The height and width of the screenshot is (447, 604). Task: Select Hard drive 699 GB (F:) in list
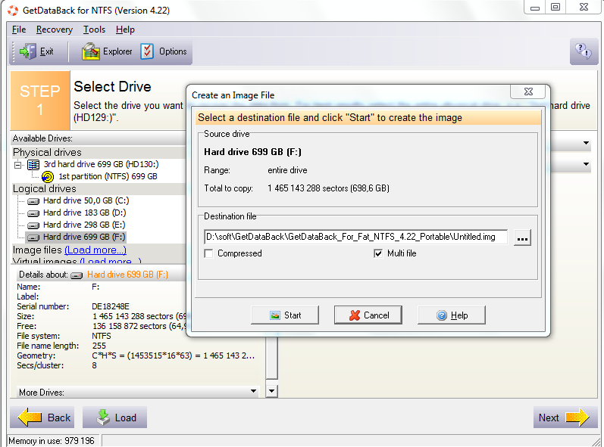[x=84, y=237]
